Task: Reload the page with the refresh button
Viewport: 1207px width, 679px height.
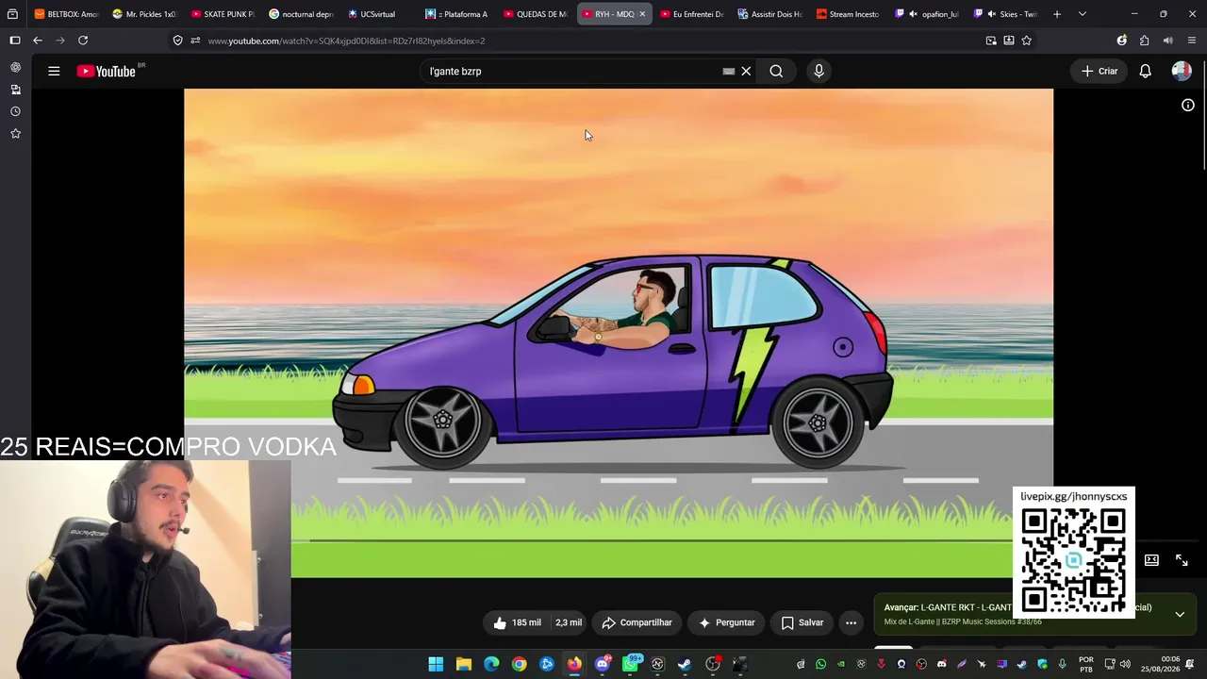Action: tap(83, 41)
